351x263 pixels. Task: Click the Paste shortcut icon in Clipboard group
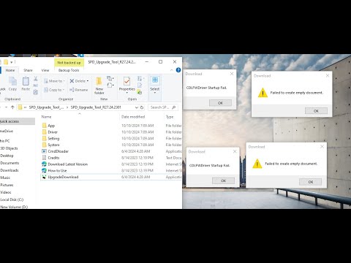pyautogui.click(x=36, y=92)
